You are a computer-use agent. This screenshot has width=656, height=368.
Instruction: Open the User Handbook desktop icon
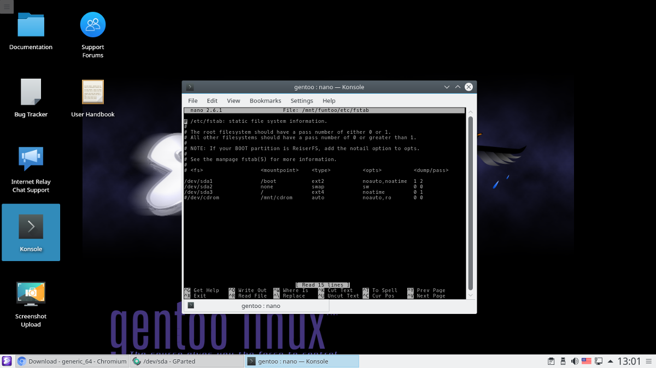(x=92, y=92)
